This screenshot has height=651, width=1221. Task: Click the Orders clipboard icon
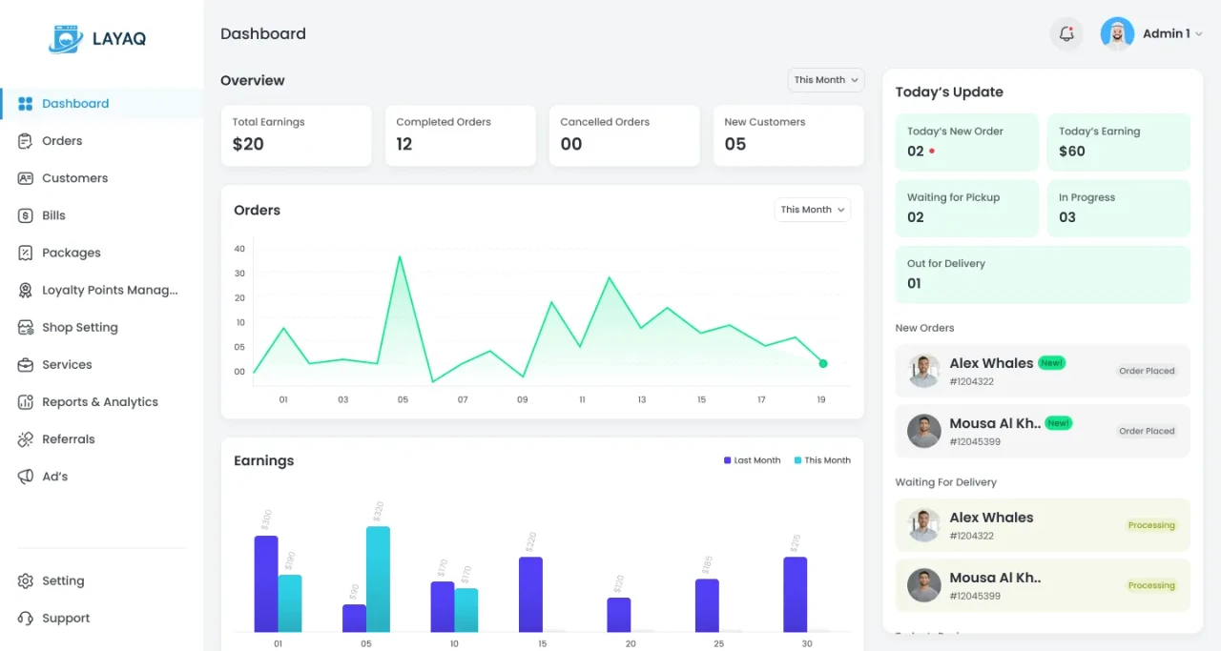click(x=26, y=141)
